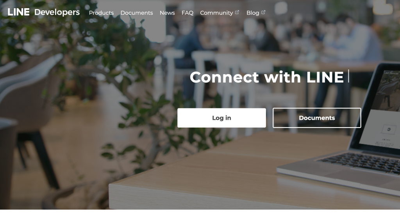
Task: Click the external-link icon beside Community
Action: [237, 12]
